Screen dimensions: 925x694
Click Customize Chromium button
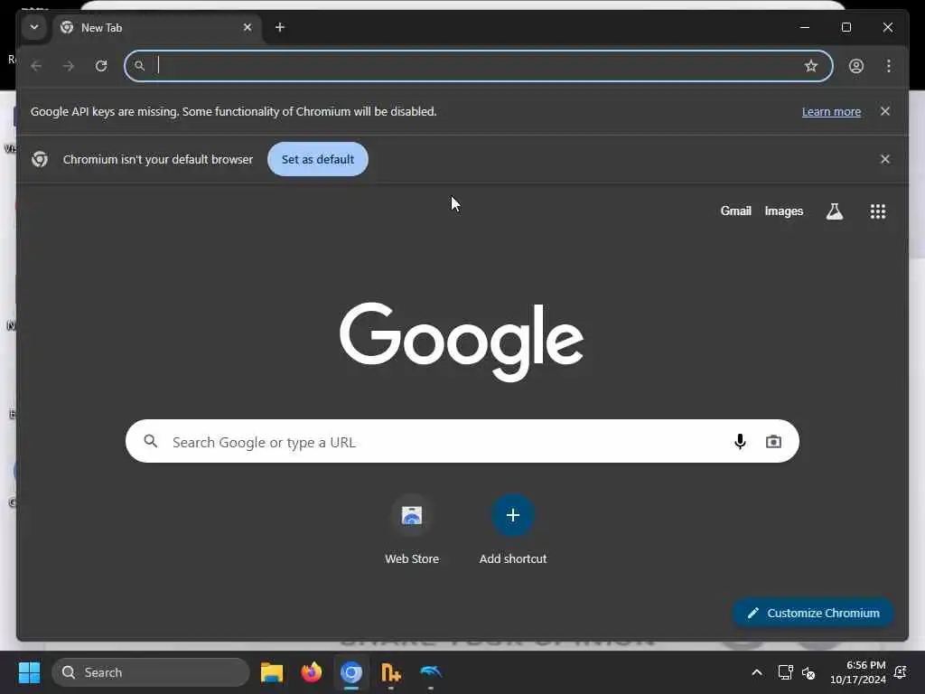pyautogui.click(x=813, y=614)
